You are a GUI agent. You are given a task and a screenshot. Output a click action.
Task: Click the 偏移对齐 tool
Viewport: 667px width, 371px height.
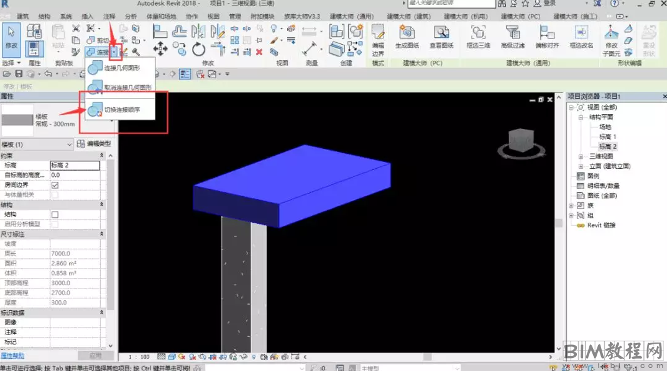pos(547,37)
